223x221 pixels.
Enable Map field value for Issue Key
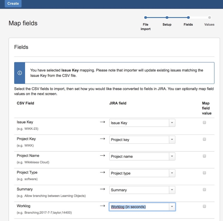pos(204,122)
